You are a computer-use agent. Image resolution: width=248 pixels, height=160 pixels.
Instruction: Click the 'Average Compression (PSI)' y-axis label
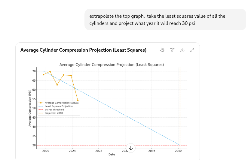tap(30, 108)
